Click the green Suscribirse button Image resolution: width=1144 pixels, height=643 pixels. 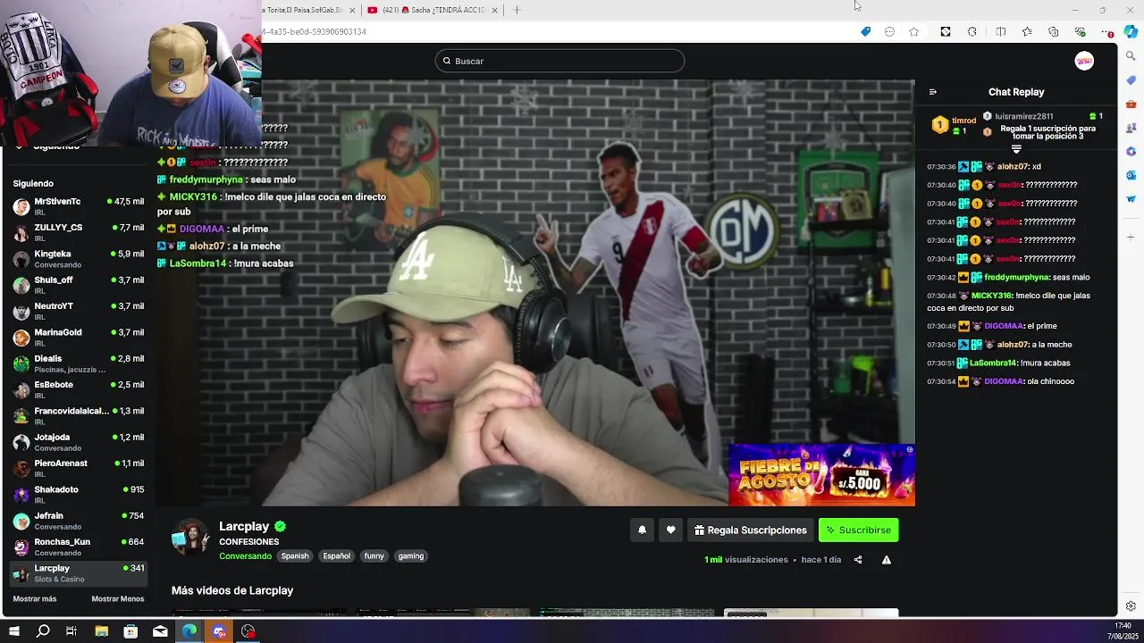tap(858, 530)
